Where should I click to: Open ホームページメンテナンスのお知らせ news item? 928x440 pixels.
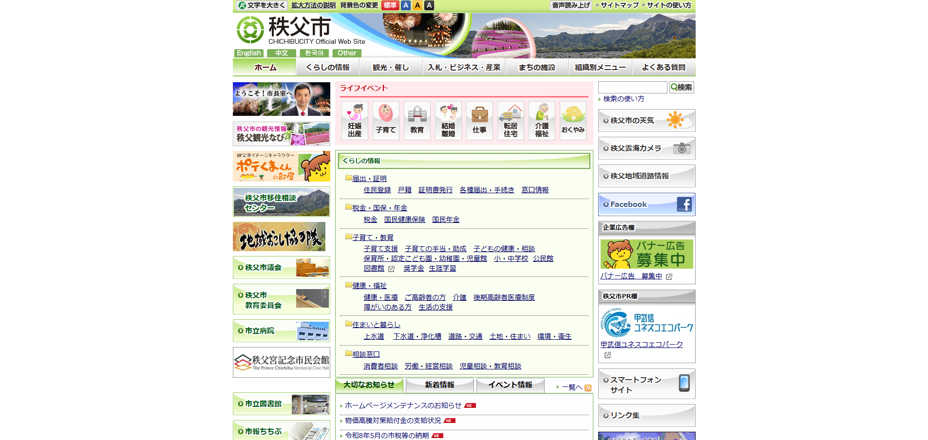403,405
